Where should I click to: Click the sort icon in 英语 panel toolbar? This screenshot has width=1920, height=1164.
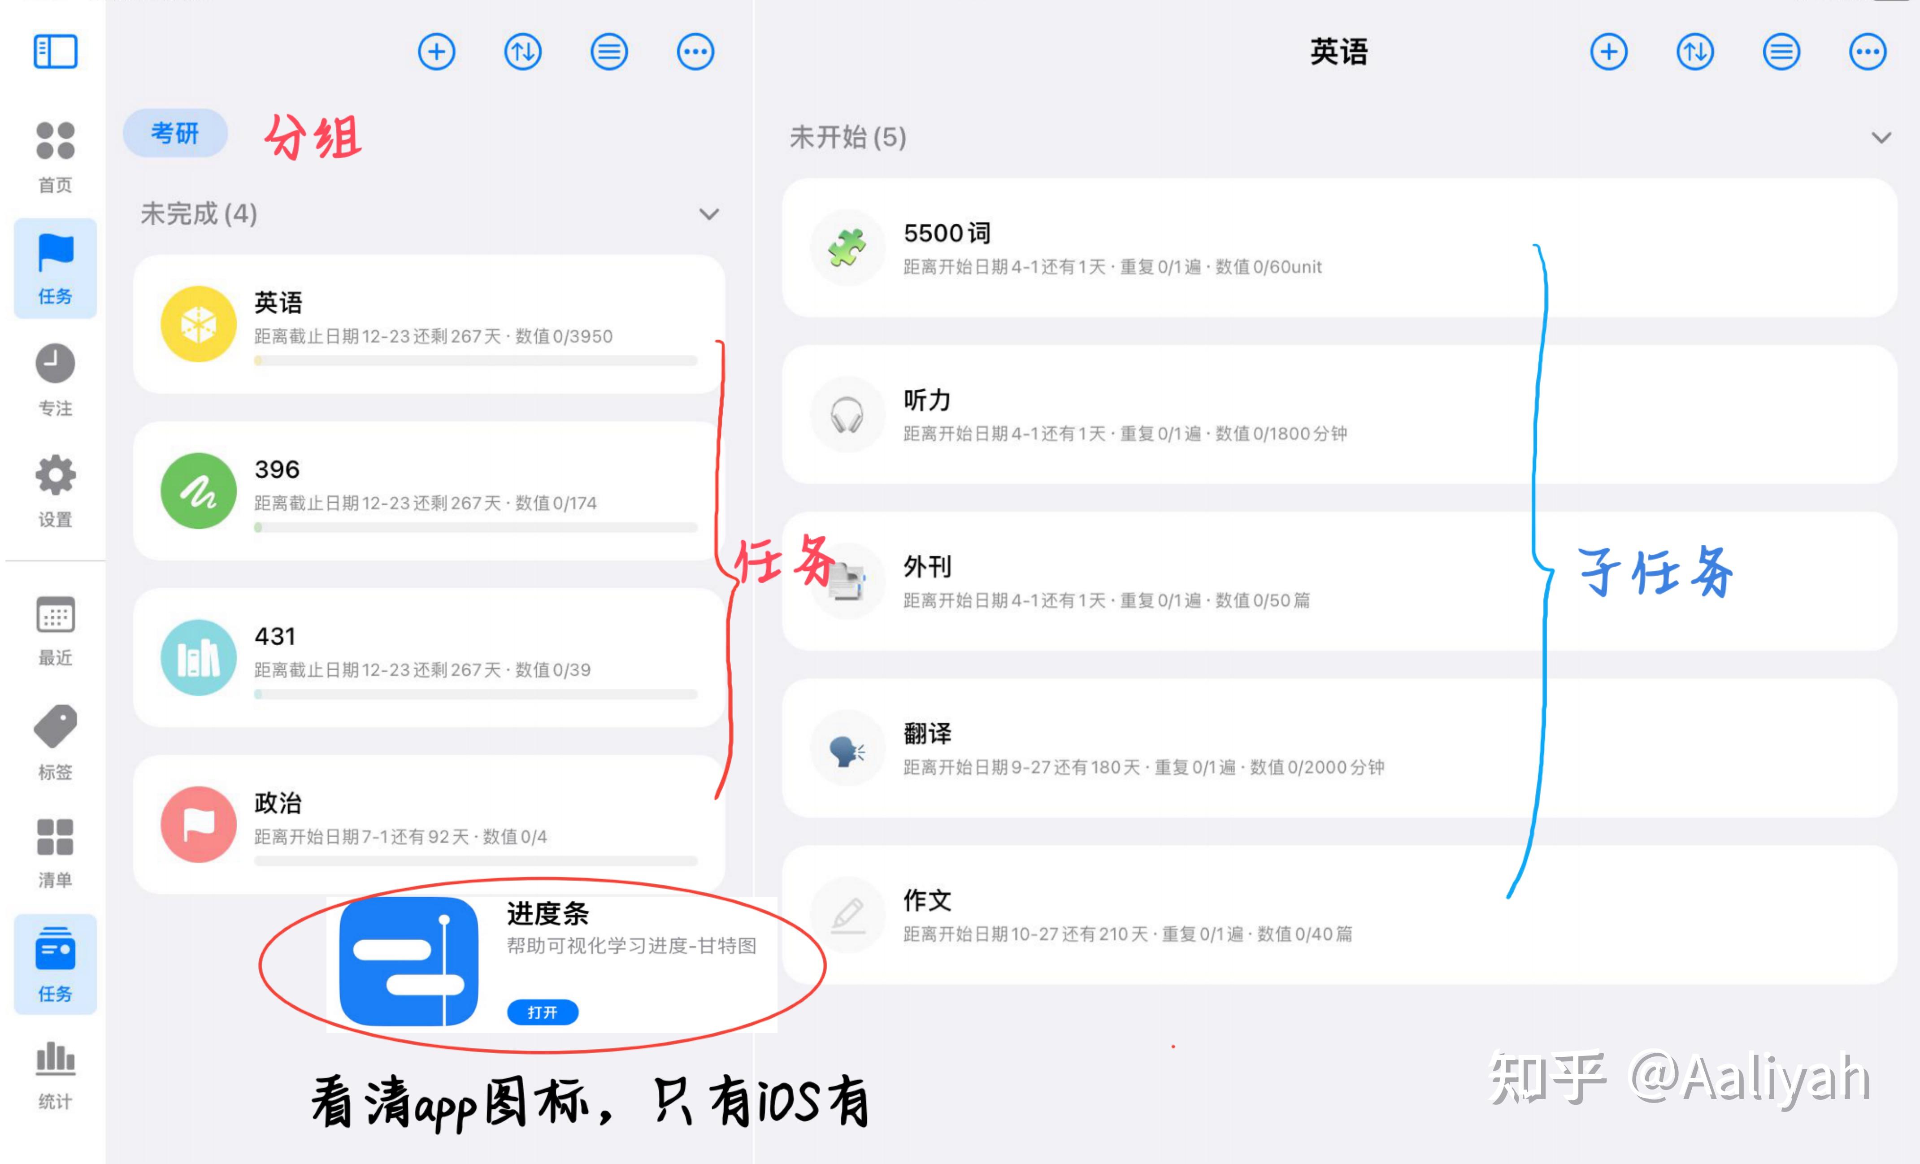coord(1695,52)
